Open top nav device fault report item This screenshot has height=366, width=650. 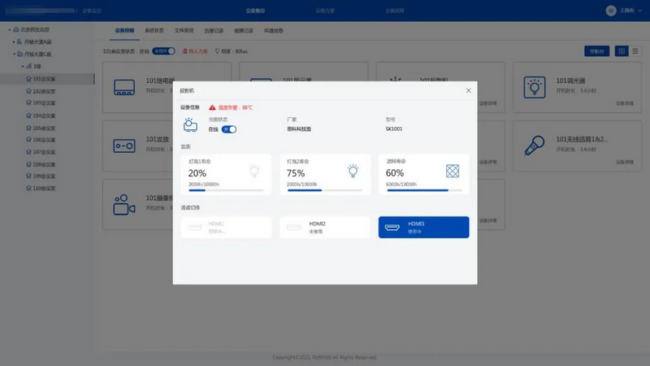[395, 11]
